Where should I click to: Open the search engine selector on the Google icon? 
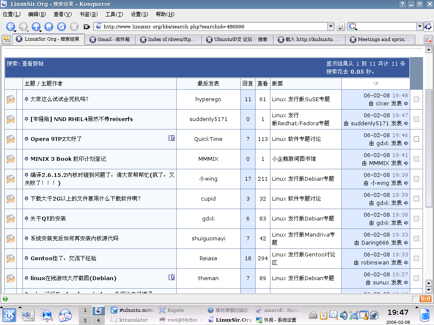coord(353,27)
